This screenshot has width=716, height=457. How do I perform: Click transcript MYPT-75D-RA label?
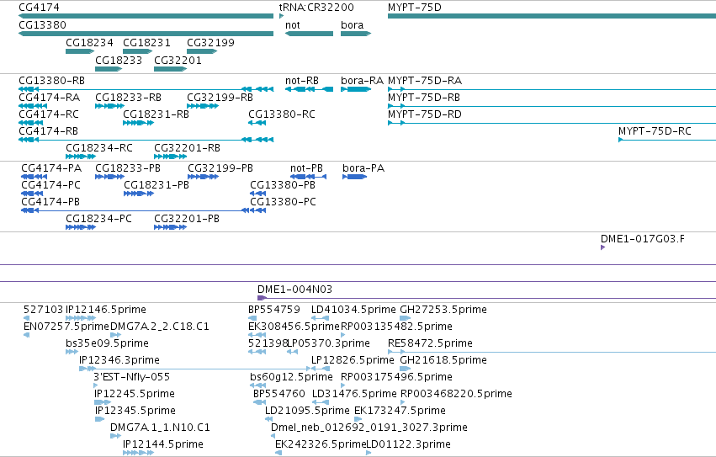pos(425,81)
